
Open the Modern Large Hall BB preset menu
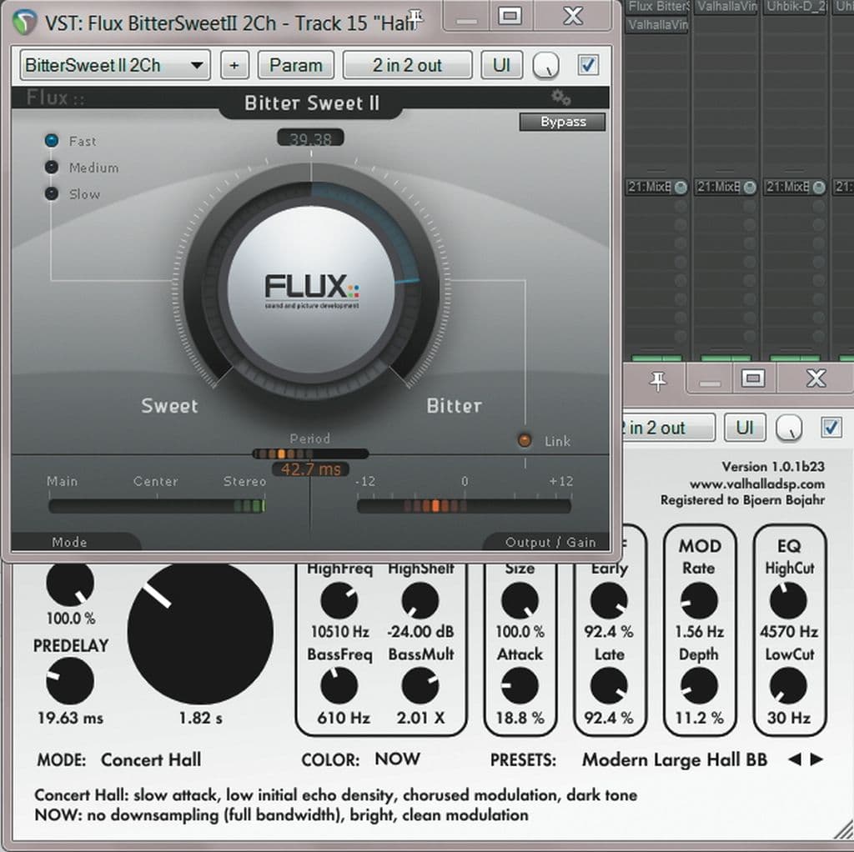(x=674, y=759)
